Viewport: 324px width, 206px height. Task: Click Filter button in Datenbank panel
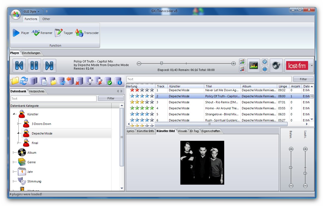pos(111,98)
